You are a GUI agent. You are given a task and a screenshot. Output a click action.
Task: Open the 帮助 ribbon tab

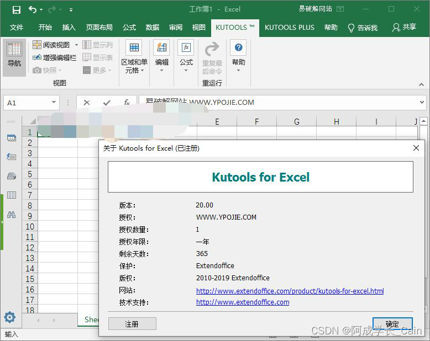click(x=331, y=28)
